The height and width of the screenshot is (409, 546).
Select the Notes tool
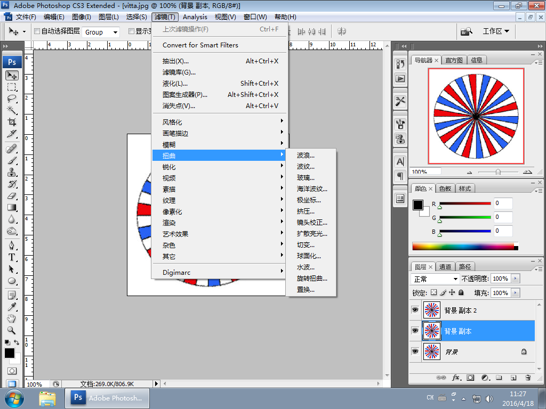tap(12, 295)
